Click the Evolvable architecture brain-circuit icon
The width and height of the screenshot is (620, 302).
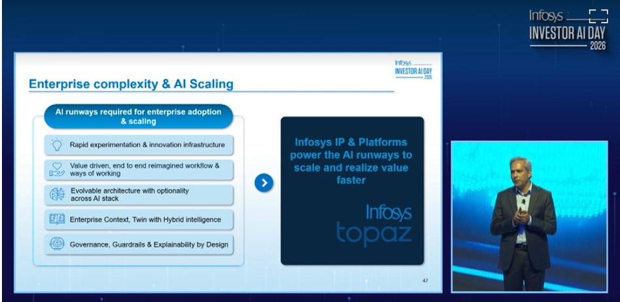pos(57,194)
